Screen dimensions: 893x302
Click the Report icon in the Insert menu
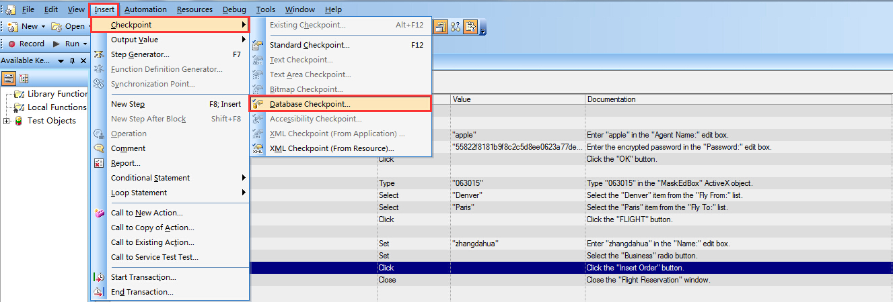(99, 163)
